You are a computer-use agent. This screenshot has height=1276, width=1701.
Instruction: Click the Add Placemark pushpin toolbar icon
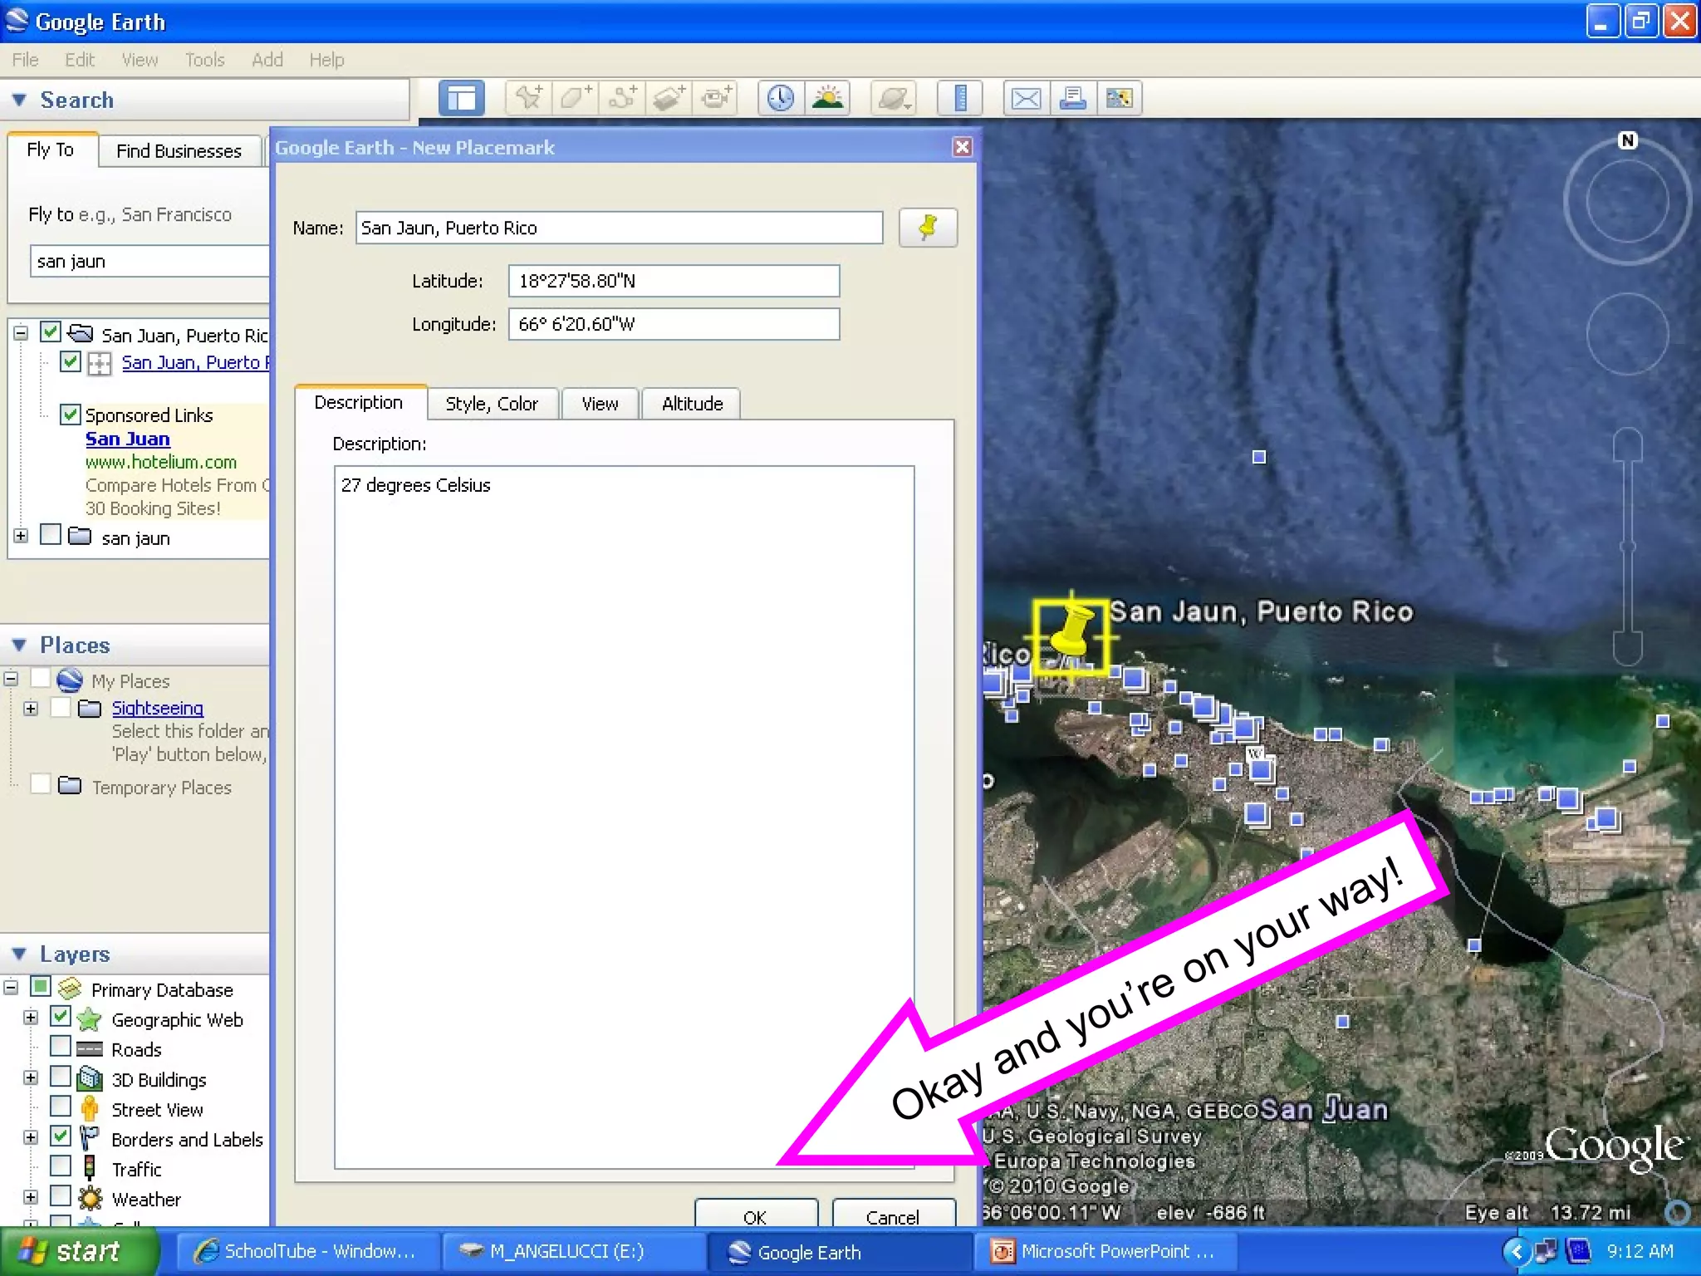(x=528, y=98)
